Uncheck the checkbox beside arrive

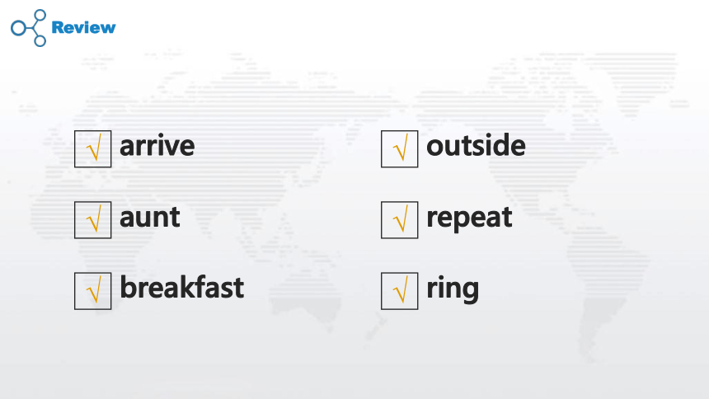click(92, 149)
